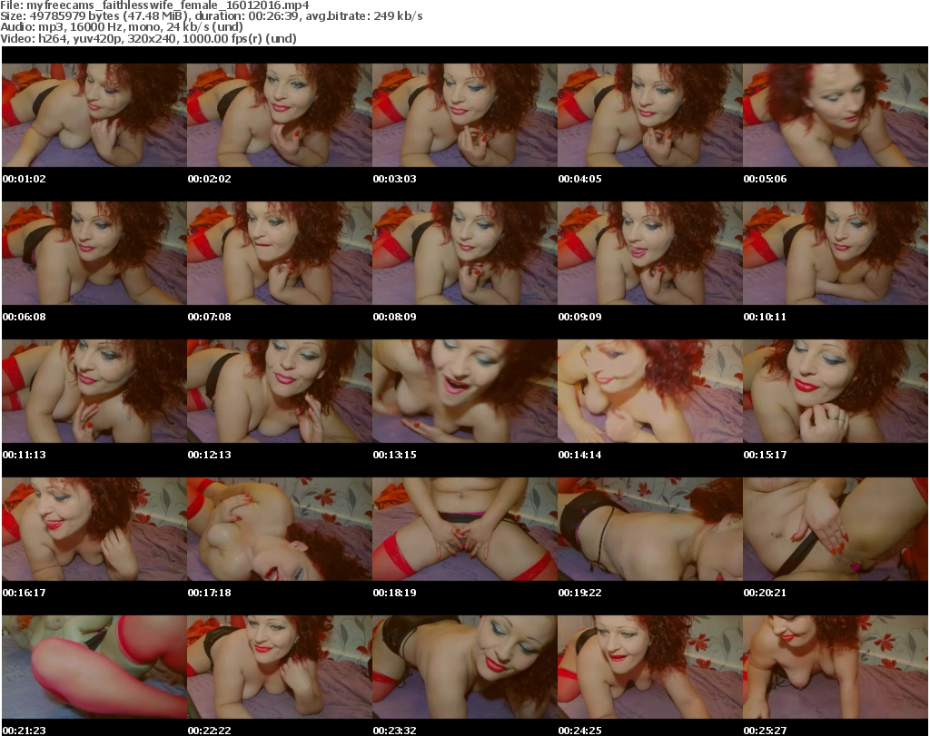930x736 pixels.
Task: Select the 00:24:25 timestamp text
Action: coord(579,731)
